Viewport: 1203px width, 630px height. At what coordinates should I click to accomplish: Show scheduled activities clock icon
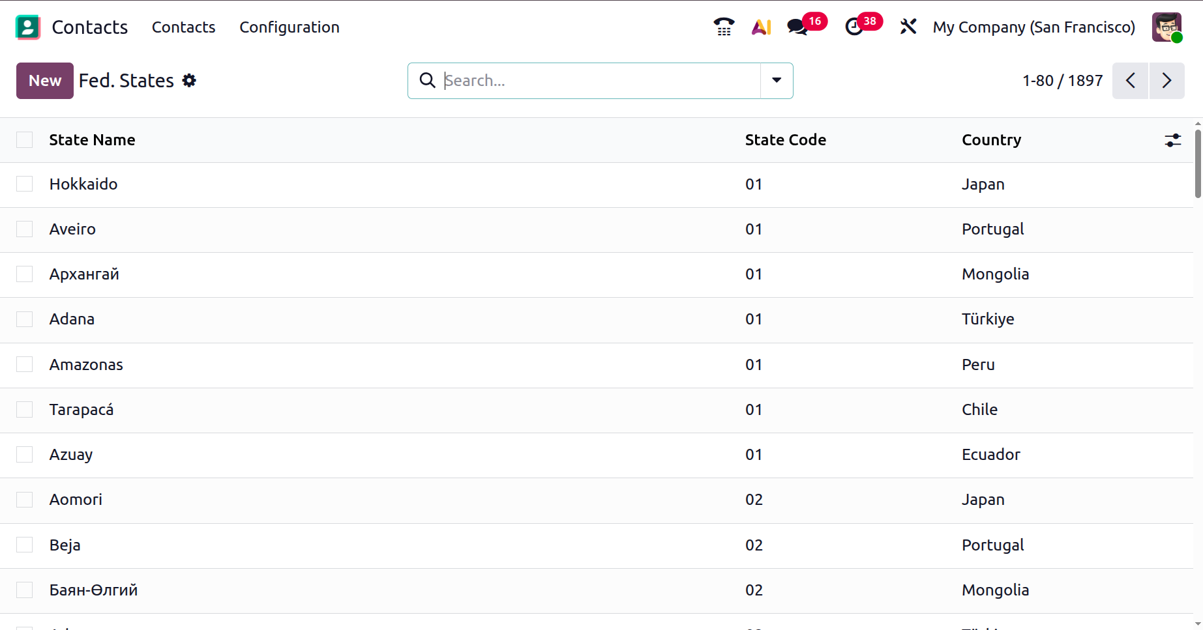click(x=854, y=27)
